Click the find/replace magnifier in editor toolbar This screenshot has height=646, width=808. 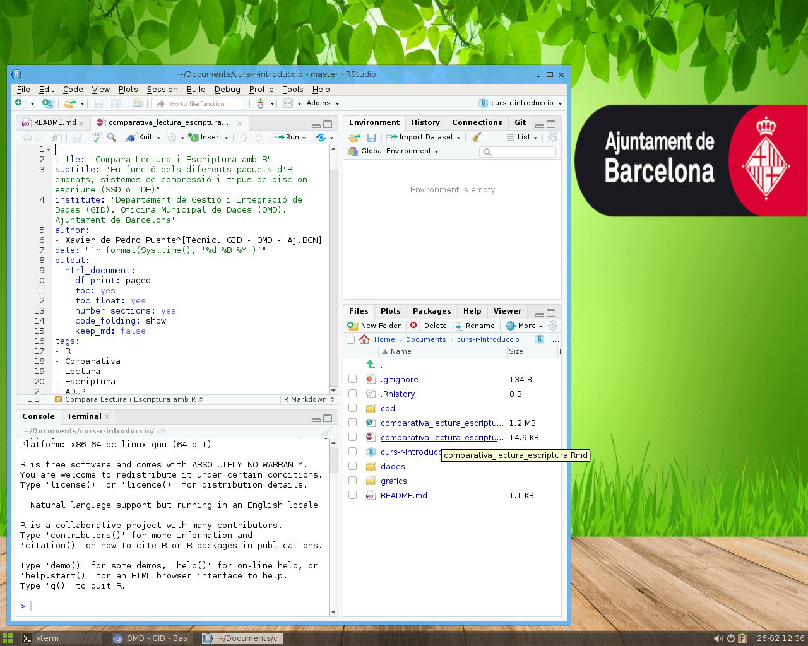click(x=112, y=137)
